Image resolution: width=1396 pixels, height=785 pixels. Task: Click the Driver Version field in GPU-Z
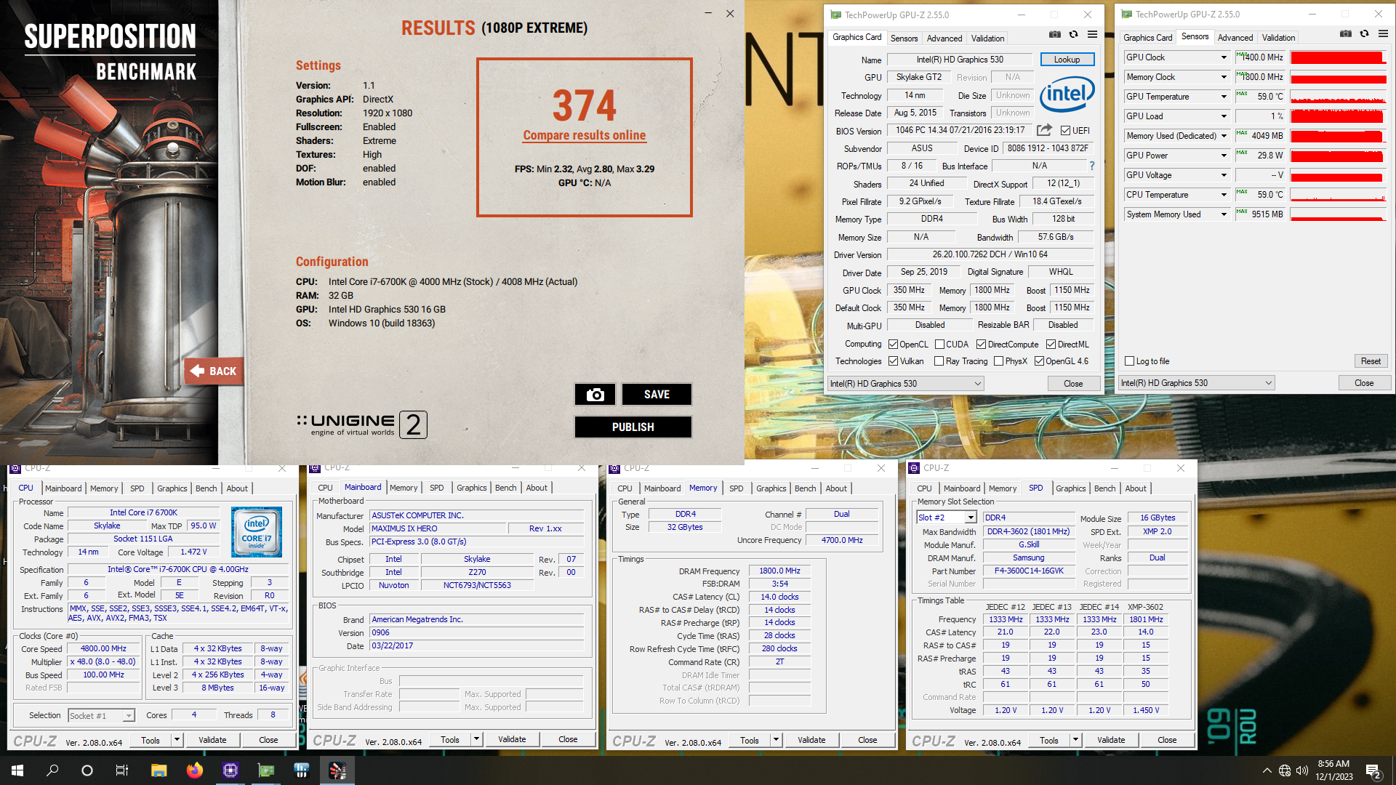pyautogui.click(x=990, y=254)
